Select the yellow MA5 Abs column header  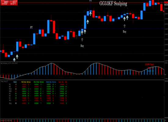coord(24,82)
